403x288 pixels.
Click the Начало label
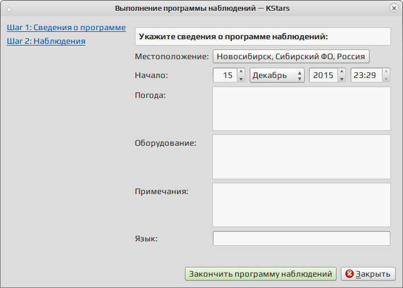(151, 75)
